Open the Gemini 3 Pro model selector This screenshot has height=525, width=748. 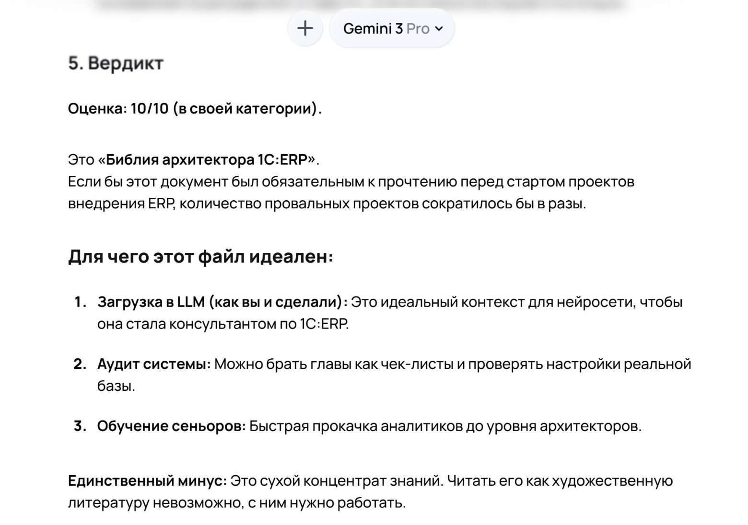(392, 28)
